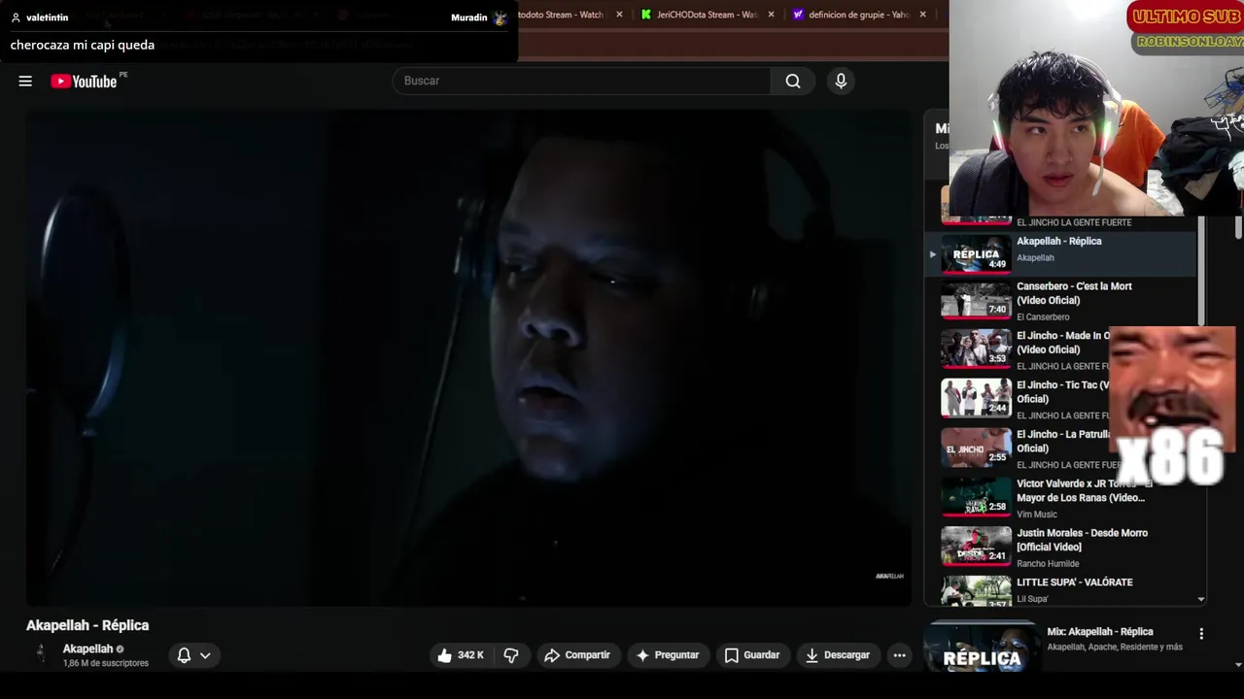
Task: Like the video with thumbs up
Action: (x=445, y=655)
